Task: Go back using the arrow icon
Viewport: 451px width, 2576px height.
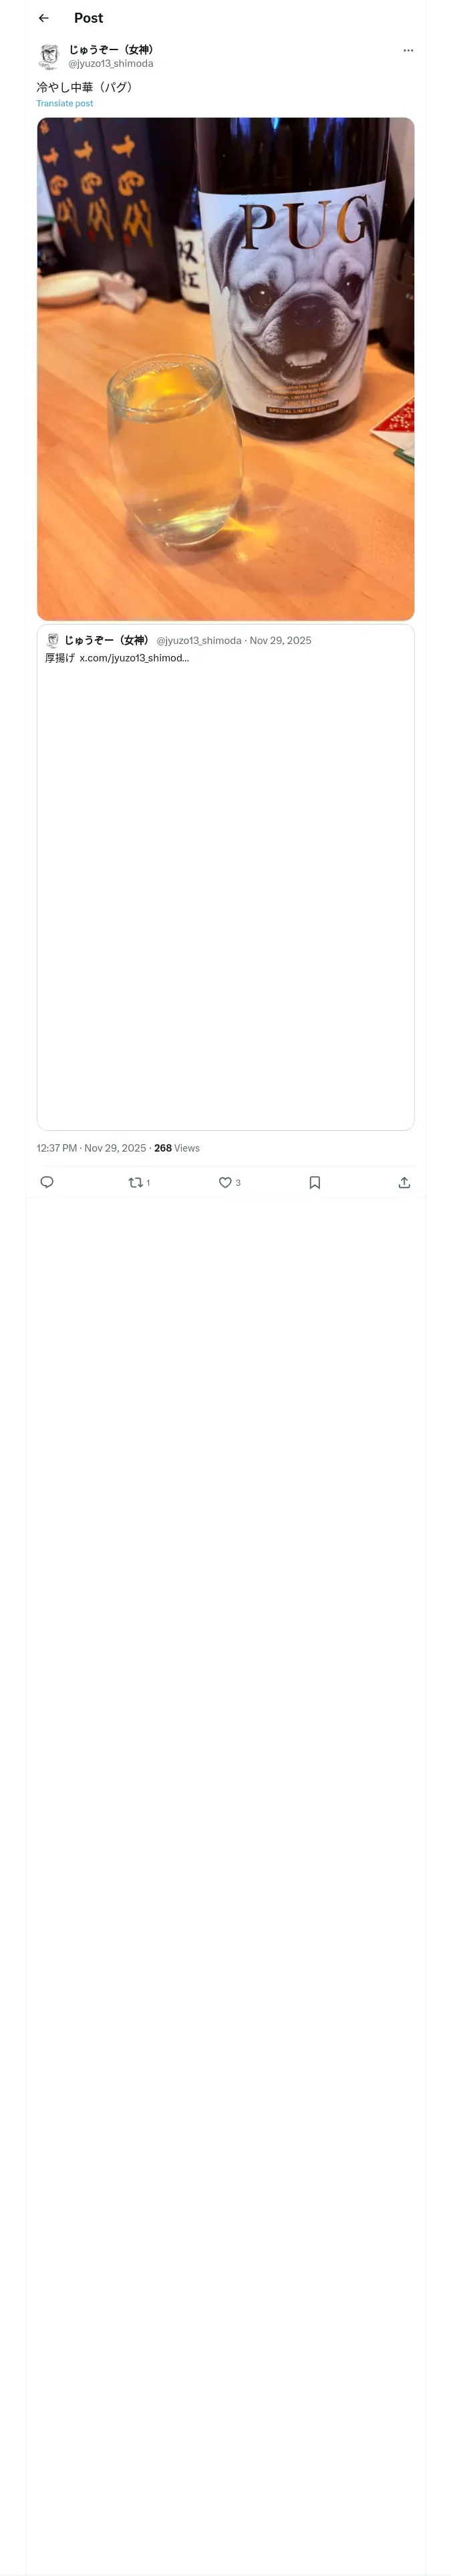Action: pos(43,18)
